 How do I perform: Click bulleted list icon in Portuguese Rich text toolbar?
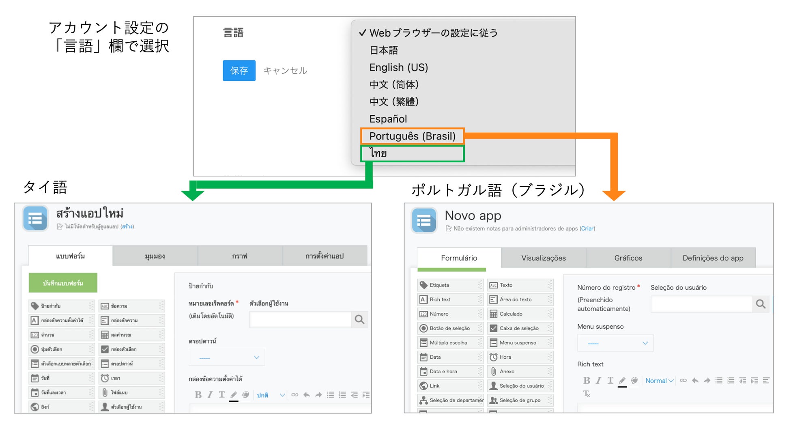coord(719,380)
